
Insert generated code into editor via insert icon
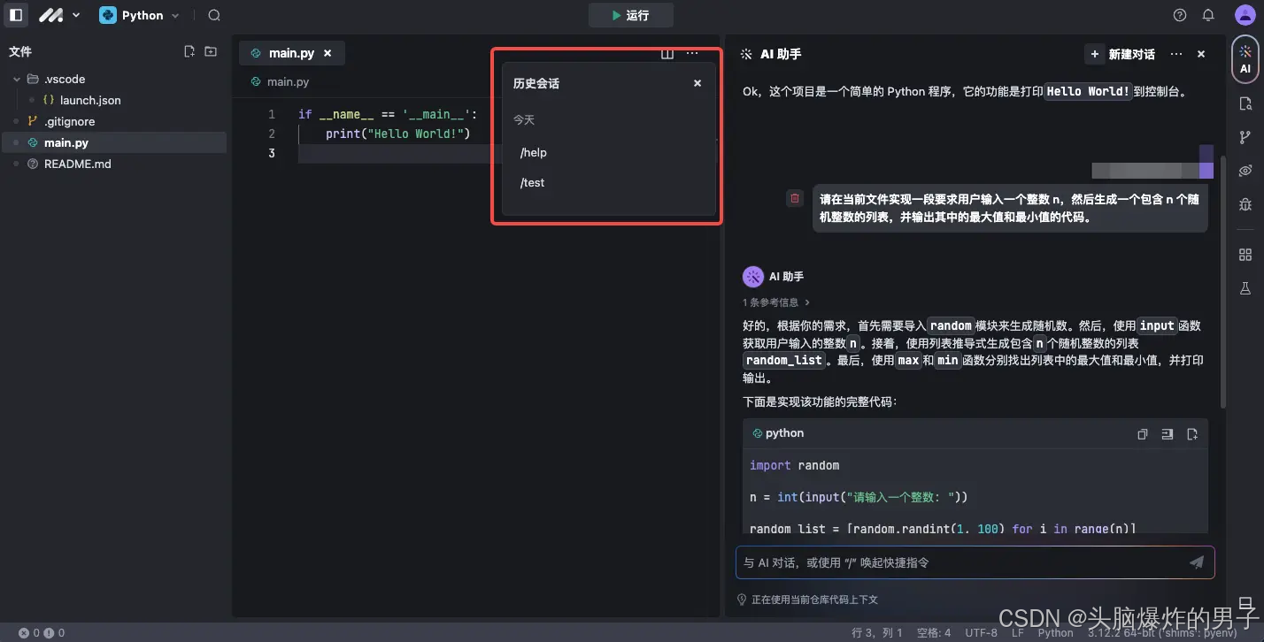(x=1167, y=434)
